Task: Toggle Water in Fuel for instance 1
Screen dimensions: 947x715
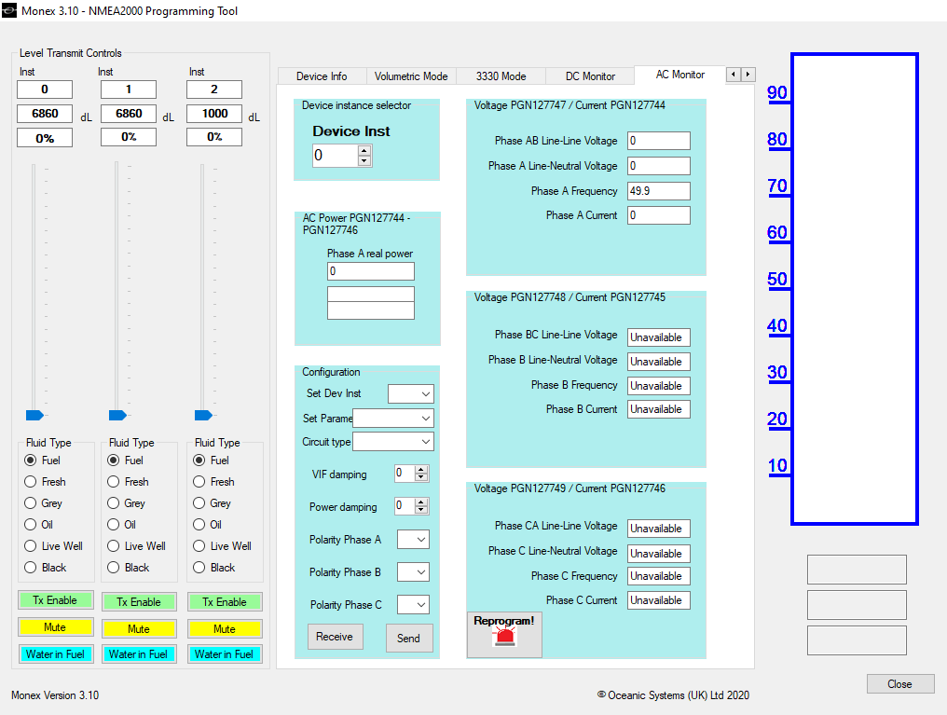Action: [x=139, y=654]
